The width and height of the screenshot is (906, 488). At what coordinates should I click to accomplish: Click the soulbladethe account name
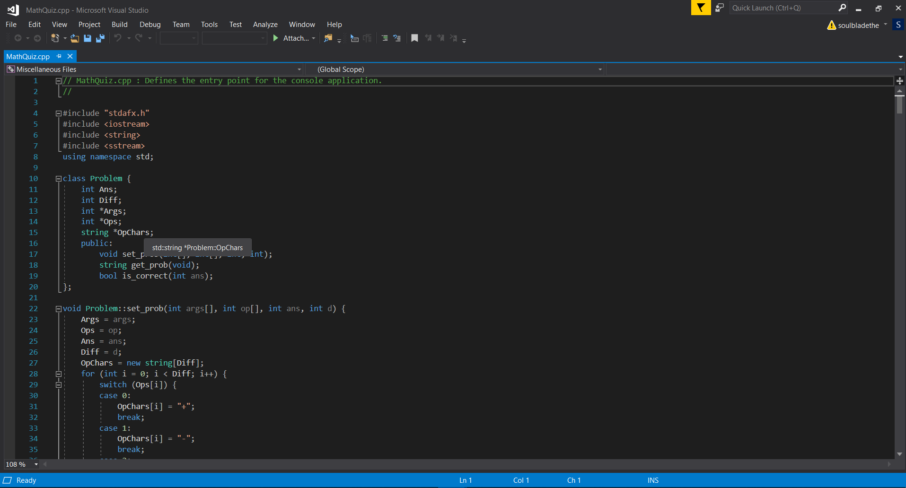pyautogui.click(x=858, y=26)
